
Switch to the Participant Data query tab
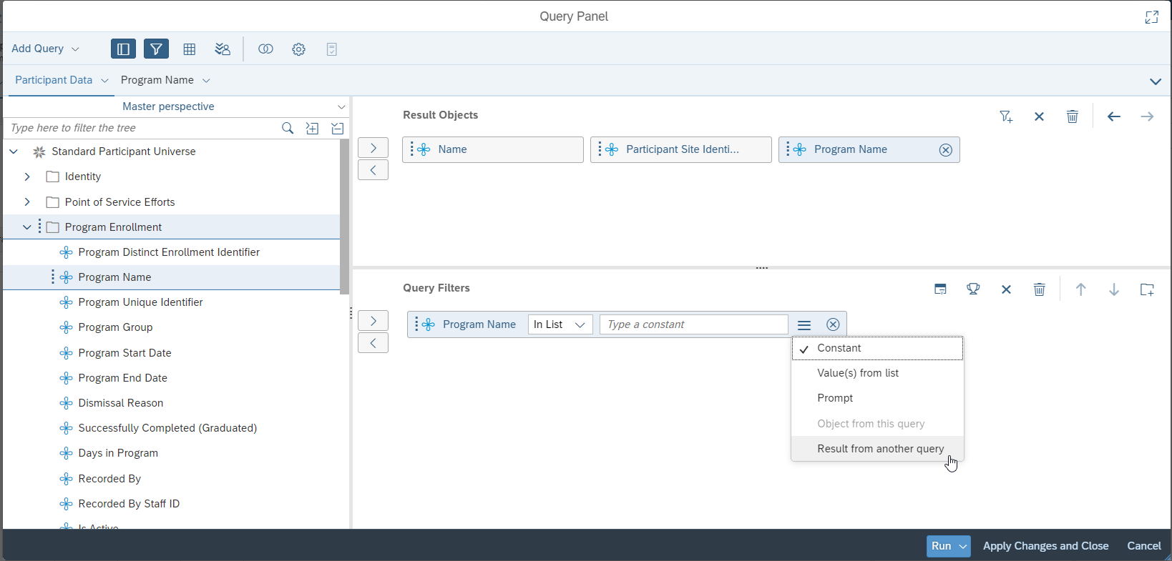click(x=54, y=80)
